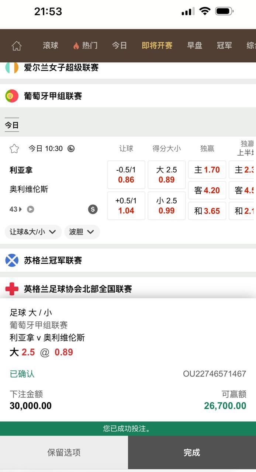The width and height of the screenshot is (256, 472).
Task: Select the handicap -0.5/1 odds 0.86
Action: (x=126, y=175)
